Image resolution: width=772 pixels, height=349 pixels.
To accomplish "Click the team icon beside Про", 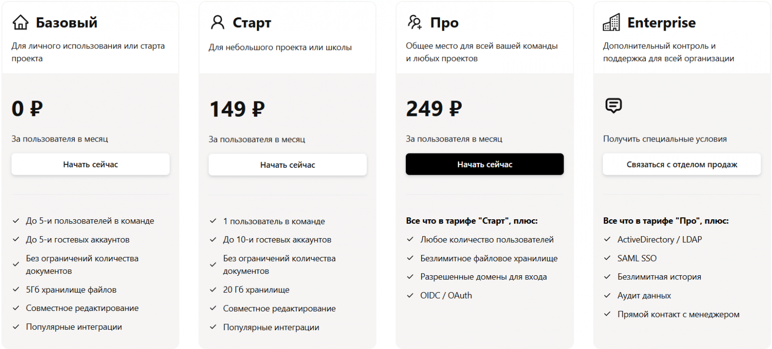I will (x=414, y=23).
